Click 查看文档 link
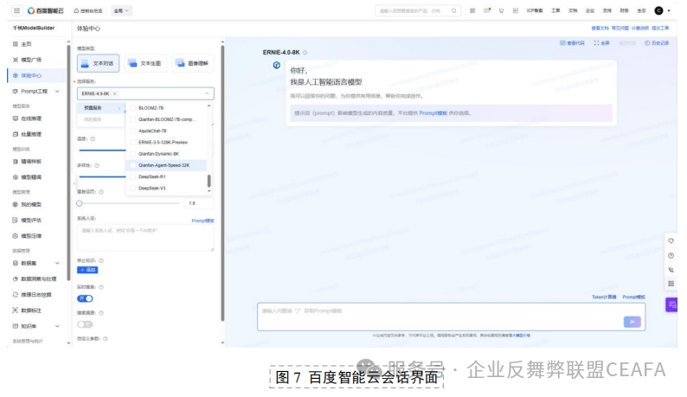Screen dimensions: 687x397 point(600,28)
